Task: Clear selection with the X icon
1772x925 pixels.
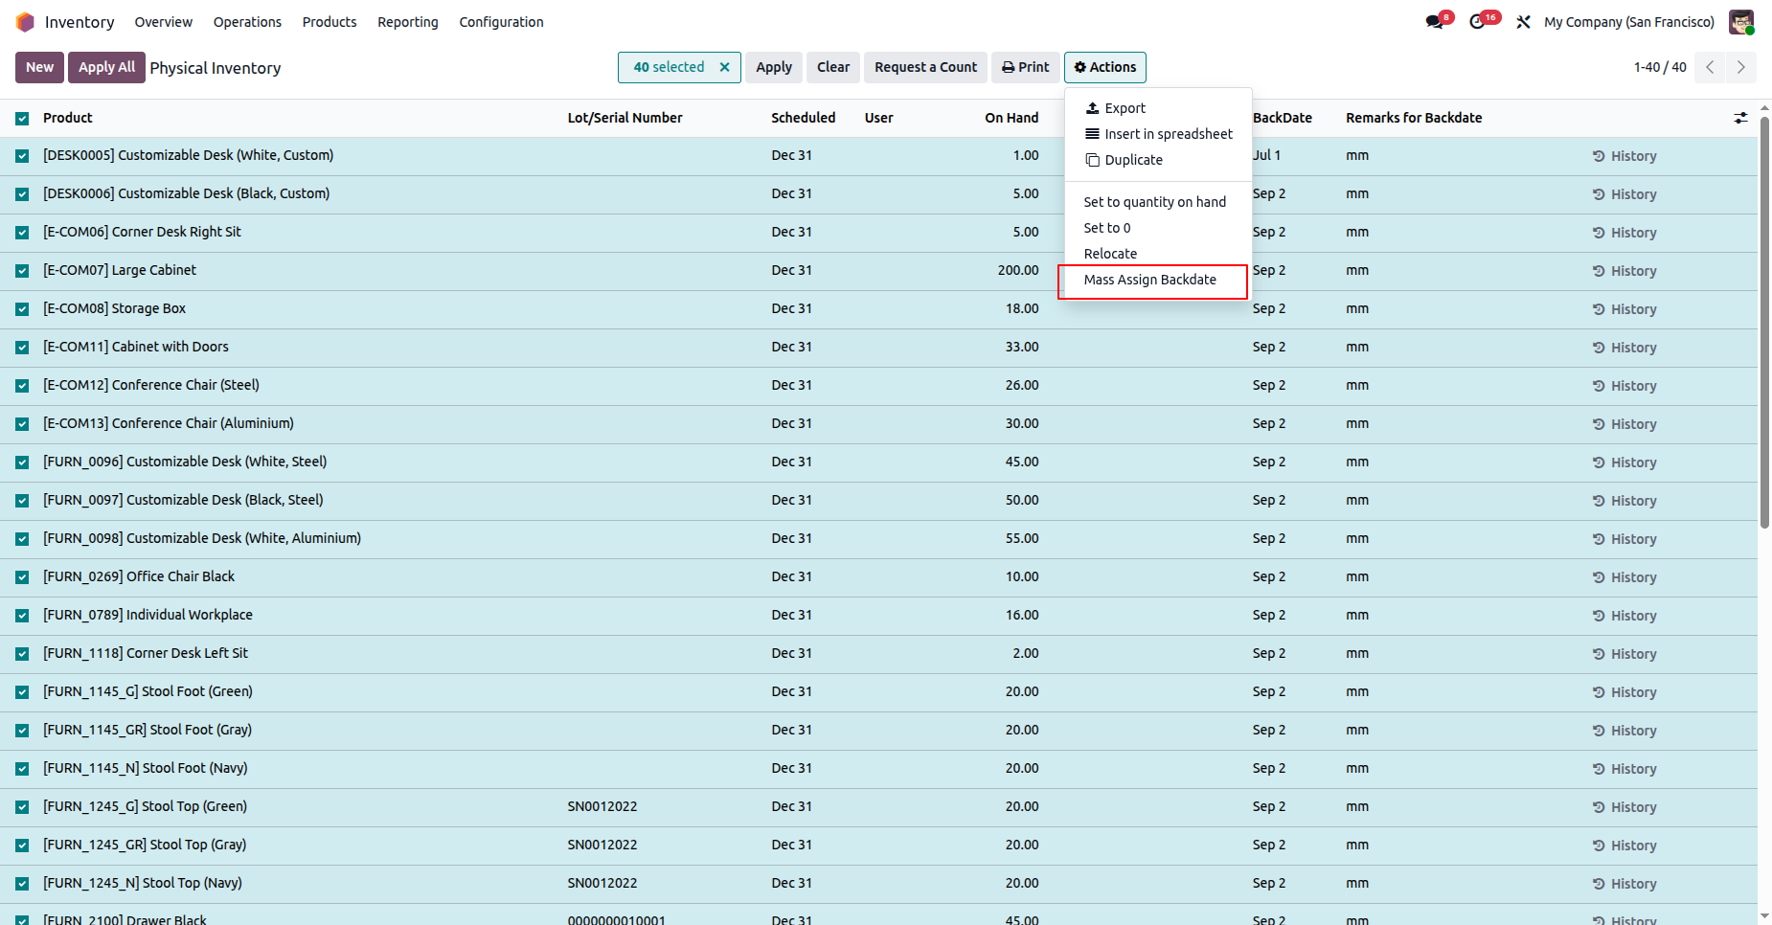Action: click(725, 67)
